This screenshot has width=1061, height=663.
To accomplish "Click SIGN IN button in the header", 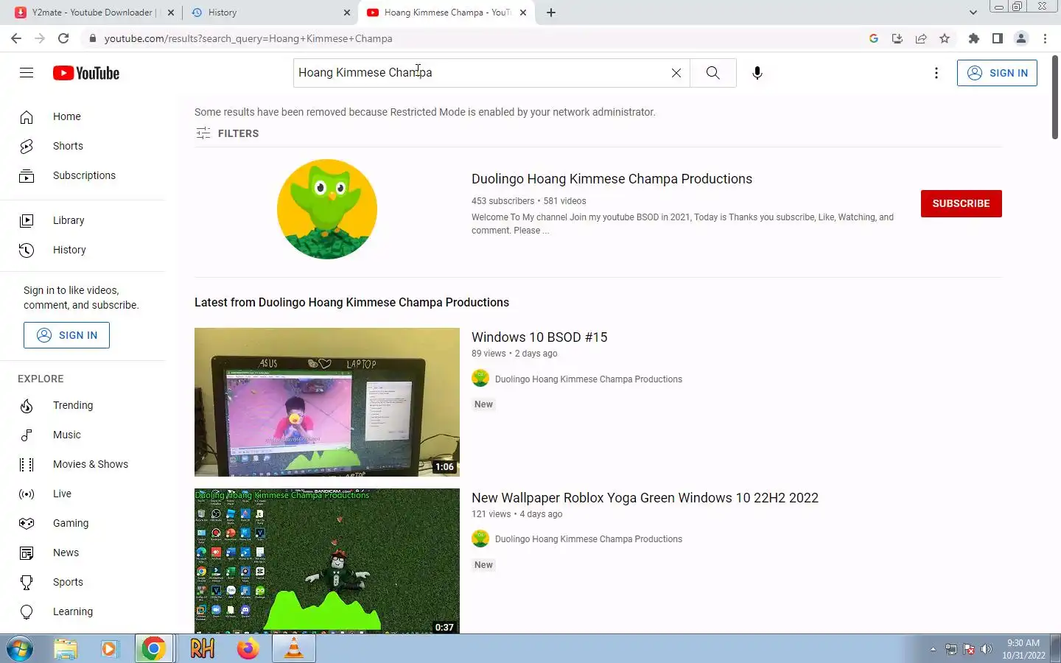I will pos(997,73).
